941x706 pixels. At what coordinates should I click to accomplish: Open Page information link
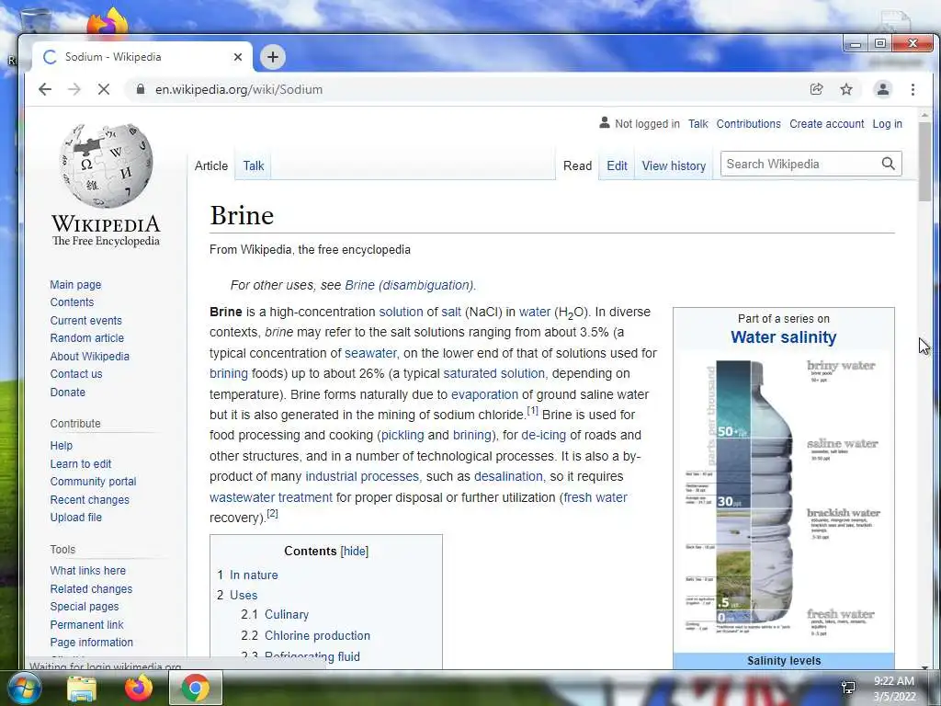click(x=91, y=642)
